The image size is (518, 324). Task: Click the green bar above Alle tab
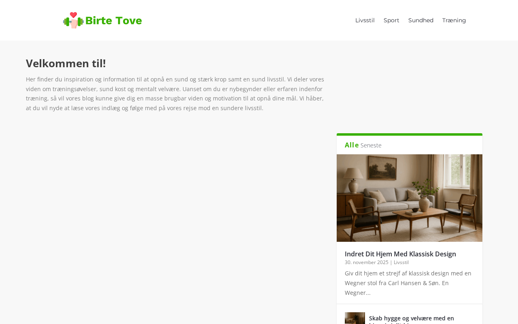tap(410, 134)
